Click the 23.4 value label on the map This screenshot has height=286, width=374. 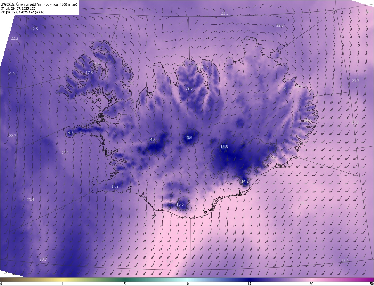[30, 199]
